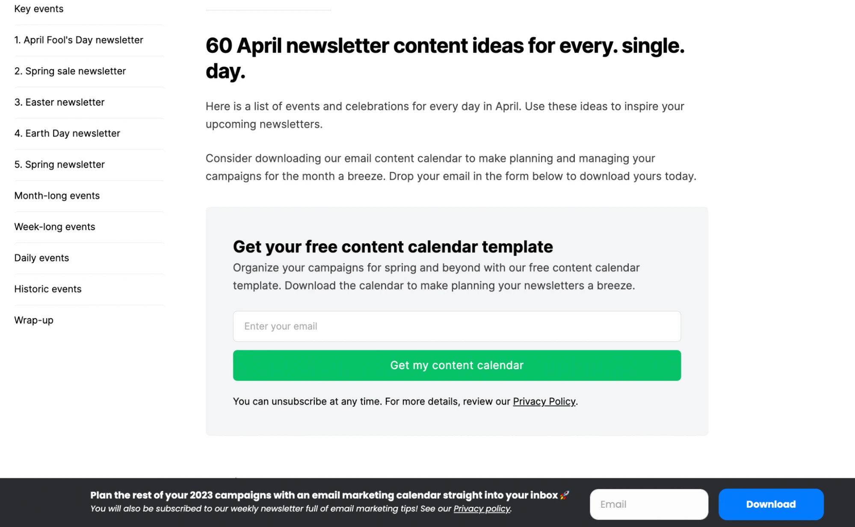Viewport: 855px width, 527px height.
Task: Open Privacy policy link in the bottom banner
Action: pos(482,509)
